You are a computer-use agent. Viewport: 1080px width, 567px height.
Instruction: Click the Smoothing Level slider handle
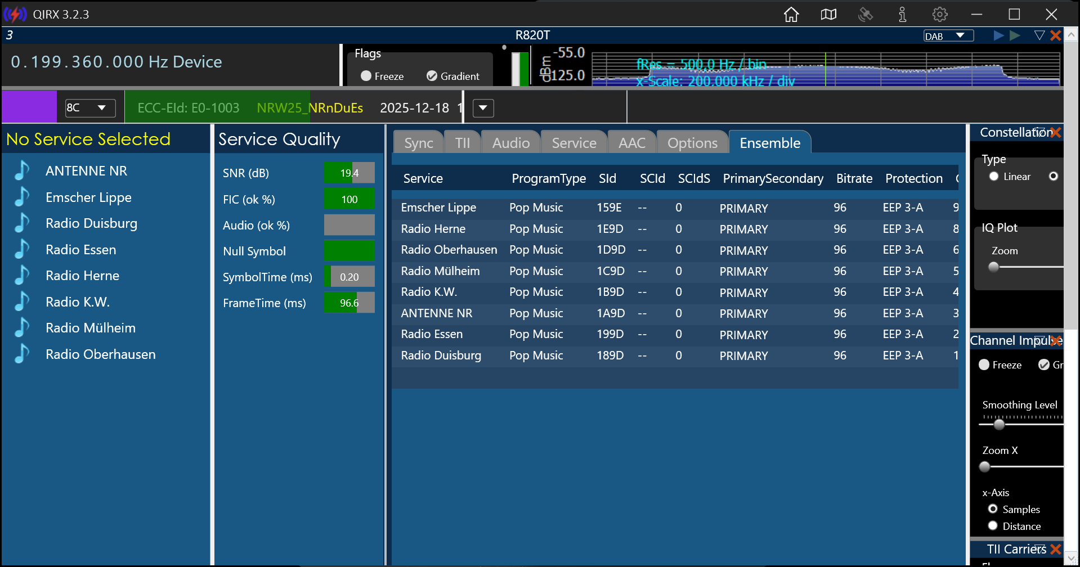999,425
